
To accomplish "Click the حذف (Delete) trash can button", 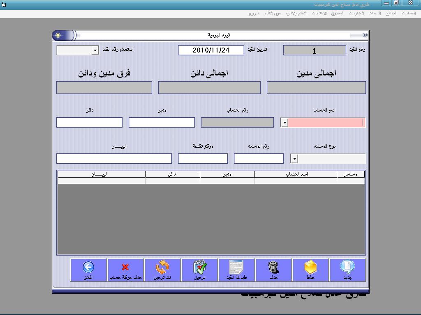I will [273, 270].
